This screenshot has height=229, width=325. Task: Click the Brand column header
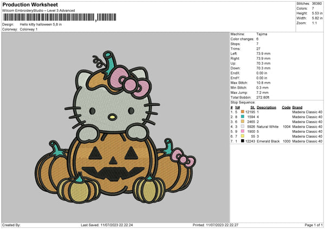tap(297, 107)
